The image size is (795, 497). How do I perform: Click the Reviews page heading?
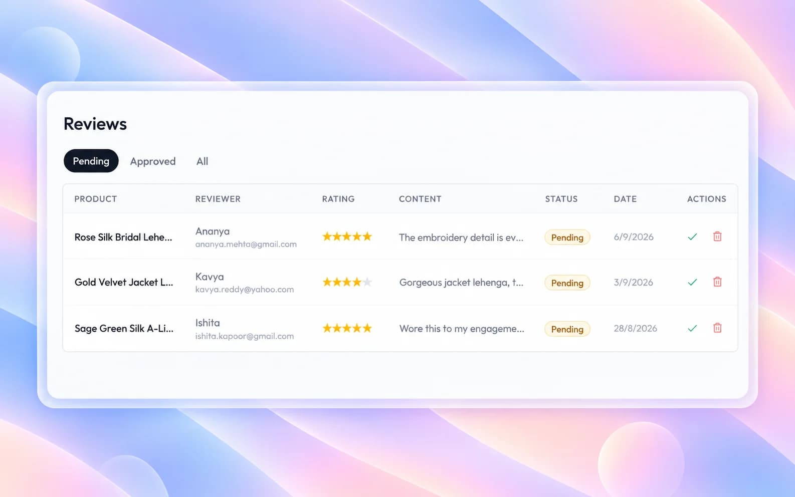[x=95, y=124]
